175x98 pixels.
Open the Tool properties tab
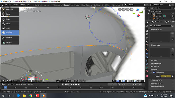pos(147,26)
